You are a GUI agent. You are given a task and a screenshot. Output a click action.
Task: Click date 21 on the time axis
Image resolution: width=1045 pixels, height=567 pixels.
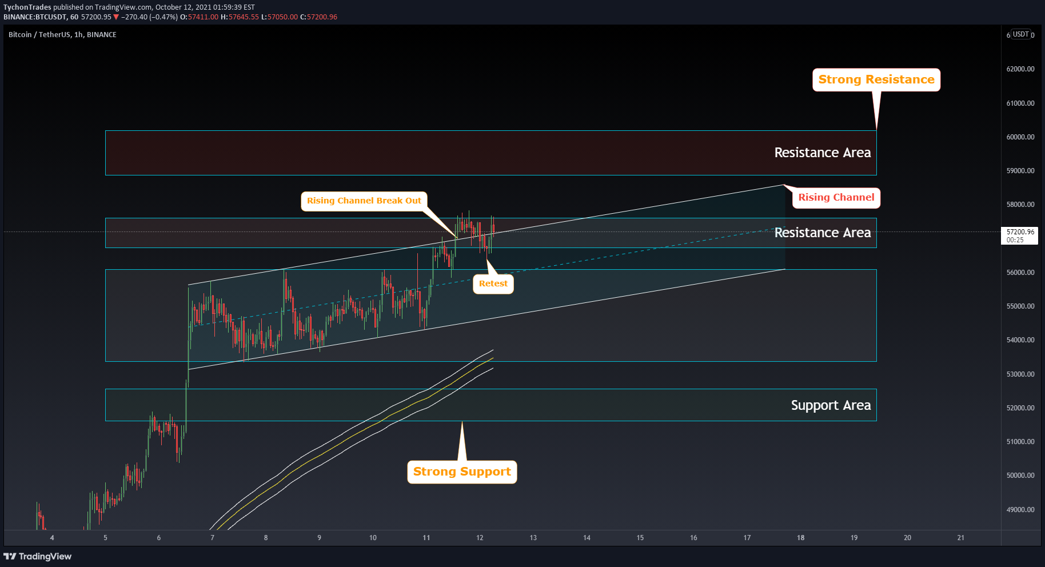(x=960, y=538)
